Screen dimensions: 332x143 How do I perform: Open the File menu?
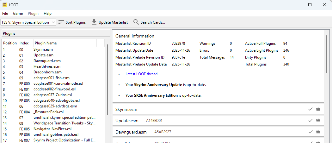coord(5,14)
